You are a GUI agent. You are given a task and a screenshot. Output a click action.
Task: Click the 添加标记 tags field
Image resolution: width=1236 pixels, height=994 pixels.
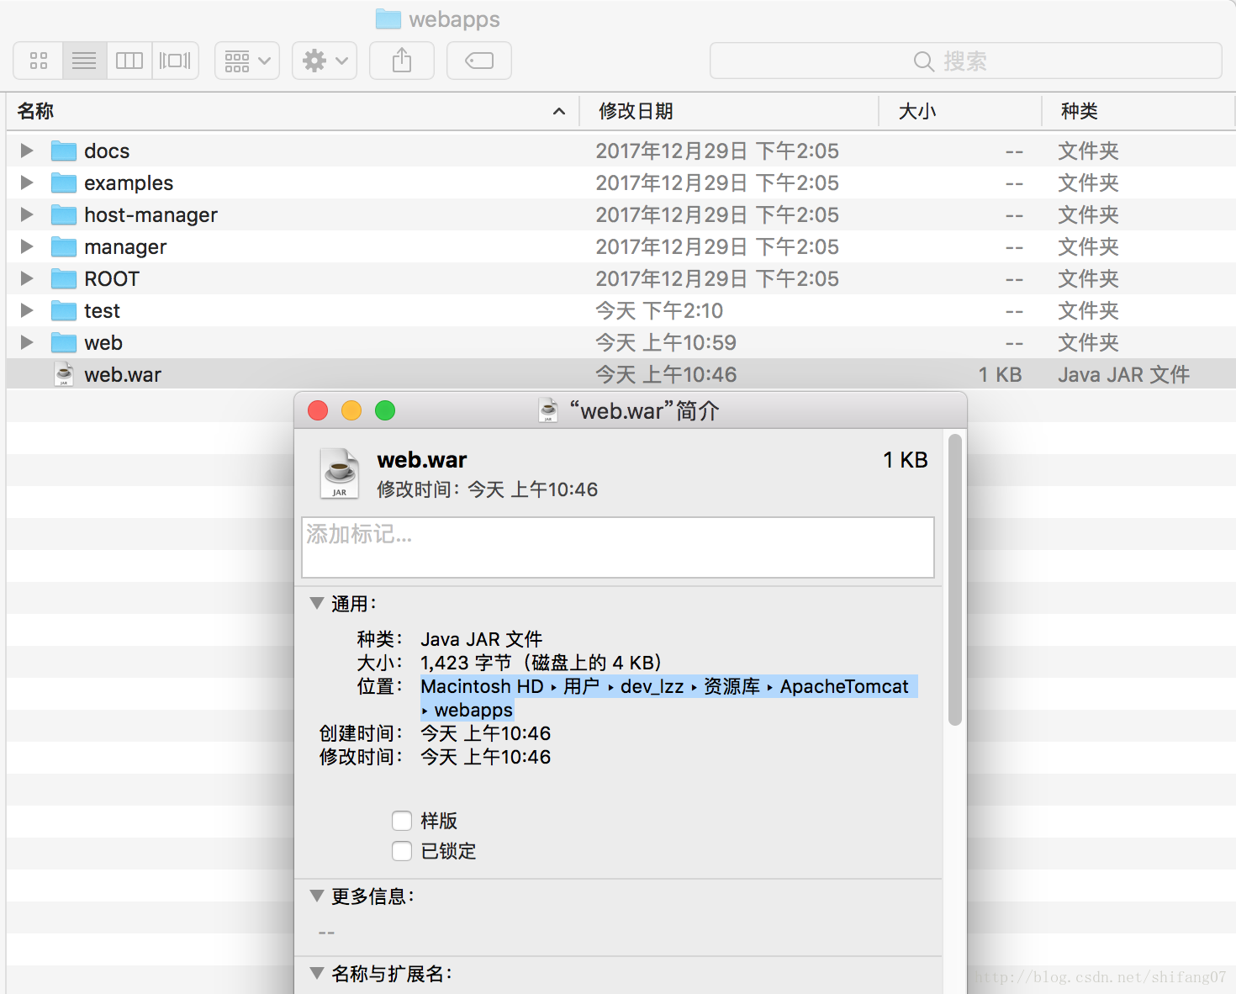[x=618, y=547]
